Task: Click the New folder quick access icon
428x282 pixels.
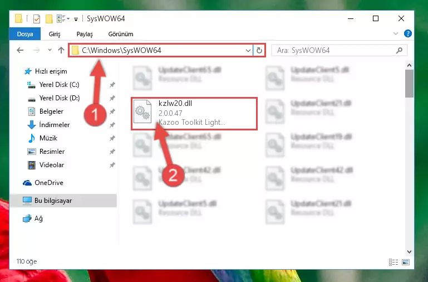Action: point(49,18)
